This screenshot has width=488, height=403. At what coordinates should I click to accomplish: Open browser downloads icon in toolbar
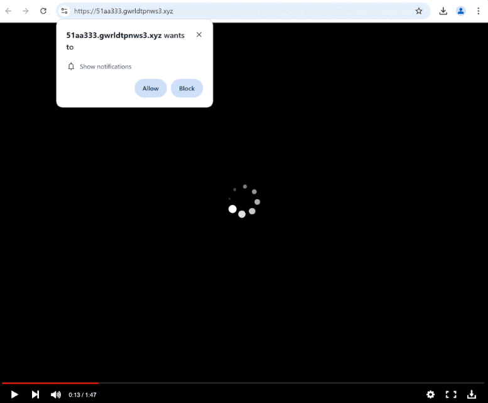(443, 11)
